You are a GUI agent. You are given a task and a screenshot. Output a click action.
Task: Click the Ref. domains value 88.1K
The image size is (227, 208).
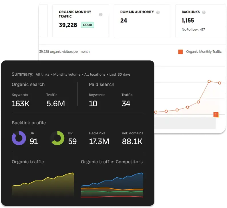point(132,142)
